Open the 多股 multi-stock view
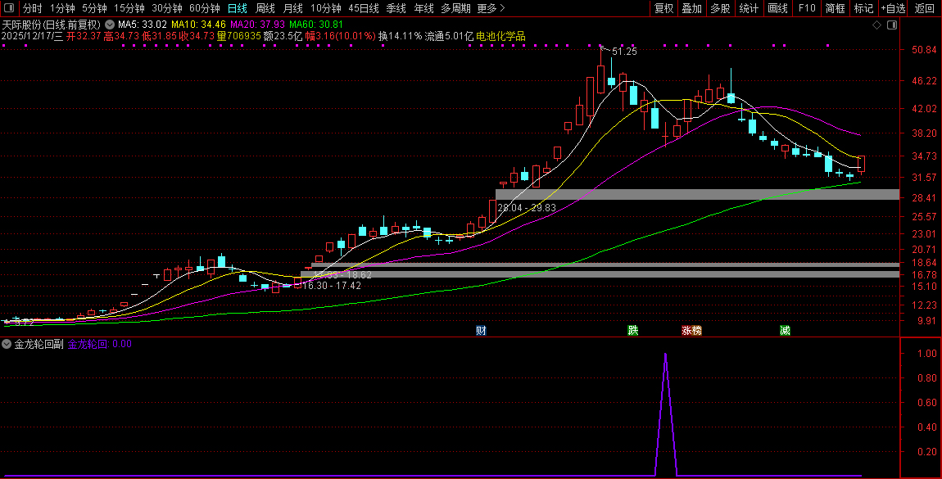The image size is (942, 479). [x=720, y=8]
